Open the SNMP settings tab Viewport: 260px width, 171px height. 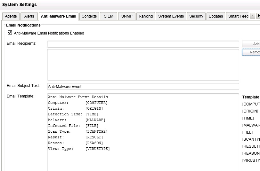click(127, 16)
